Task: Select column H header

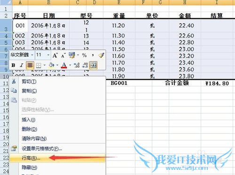Action: coord(185,2)
